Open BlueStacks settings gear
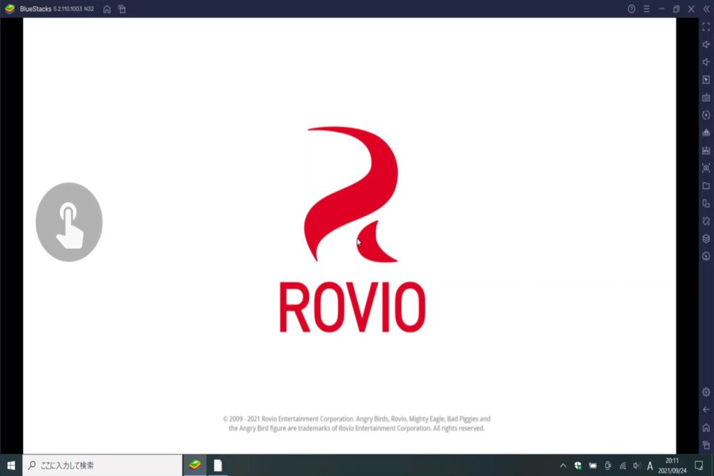Image resolution: width=714 pixels, height=476 pixels. (x=706, y=392)
